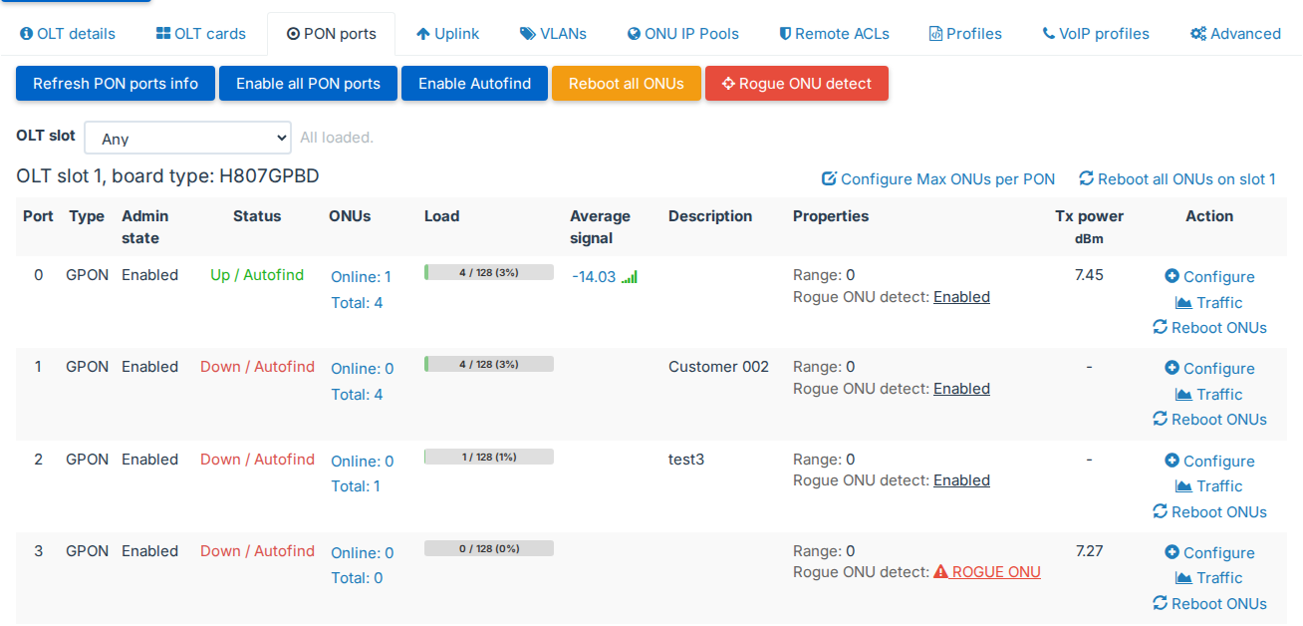Click the edit icon for Configure Max ONUs per PON
Image resolution: width=1303 pixels, height=626 pixels.
coord(829,178)
